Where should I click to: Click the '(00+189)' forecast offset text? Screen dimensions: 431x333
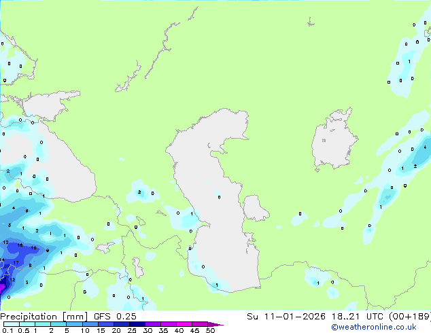(410, 317)
